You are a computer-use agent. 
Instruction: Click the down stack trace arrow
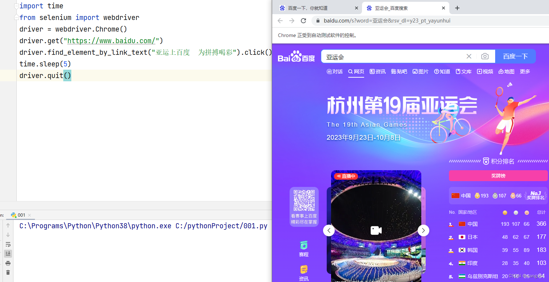point(8,235)
